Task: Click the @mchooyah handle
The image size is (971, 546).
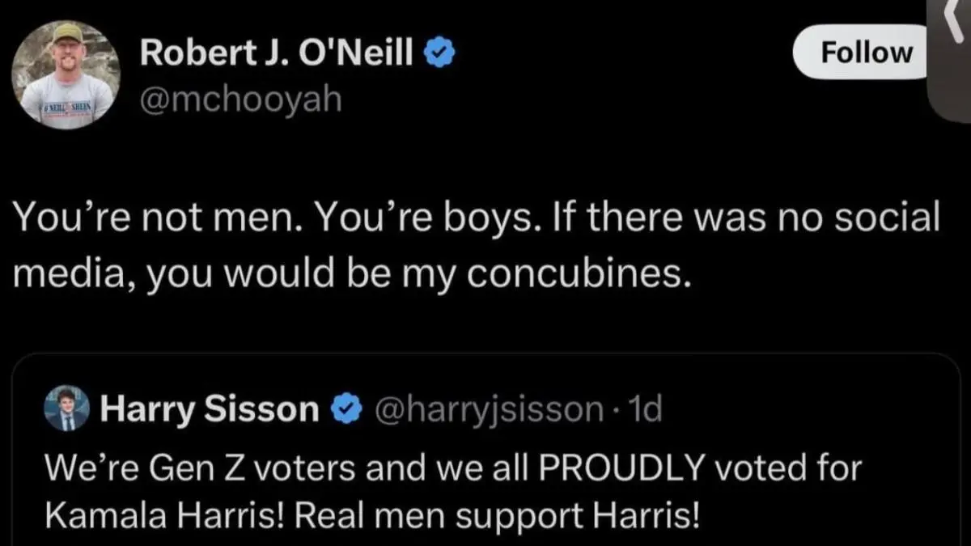Action: 240,99
